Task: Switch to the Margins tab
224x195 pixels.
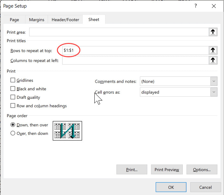Action: pos(37,20)
